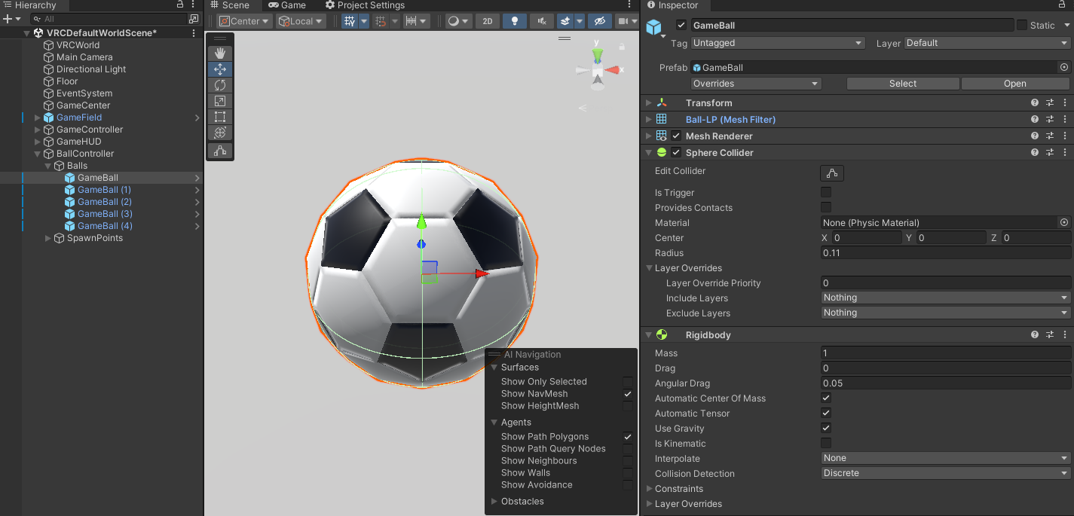Click the Edit Collider button icon
1074x516 pixels.
click(x=832, y=173)
